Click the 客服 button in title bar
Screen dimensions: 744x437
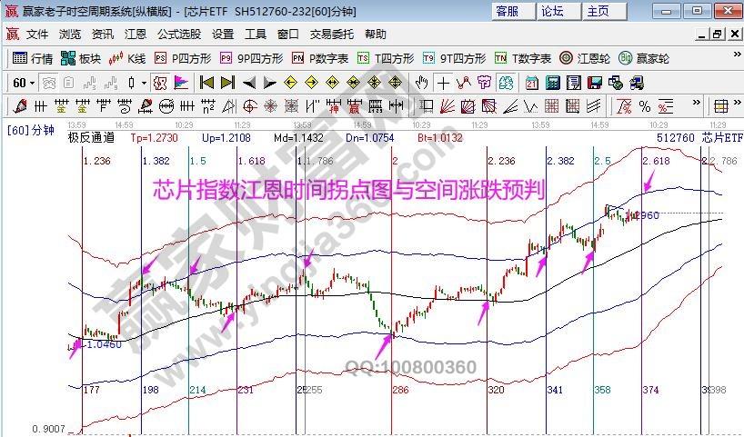(508, 11)
